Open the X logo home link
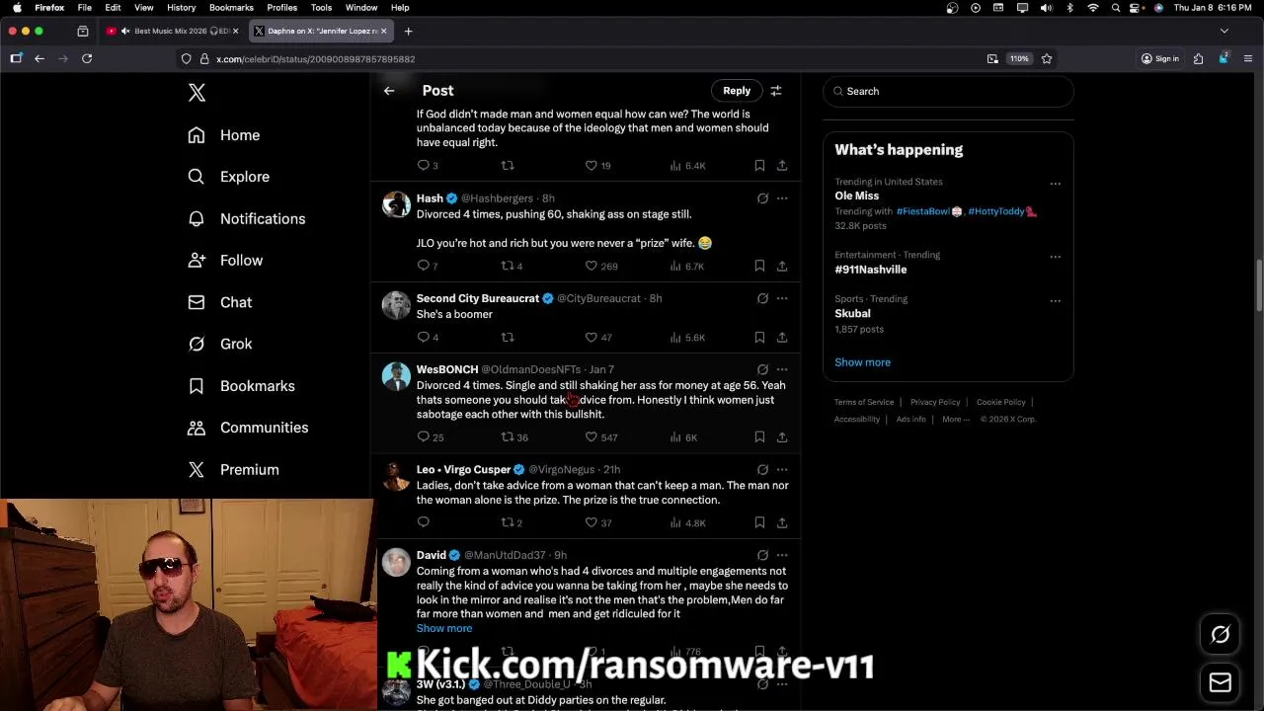The width and height of the screenshot is (1264, 711). click(197, 93)
